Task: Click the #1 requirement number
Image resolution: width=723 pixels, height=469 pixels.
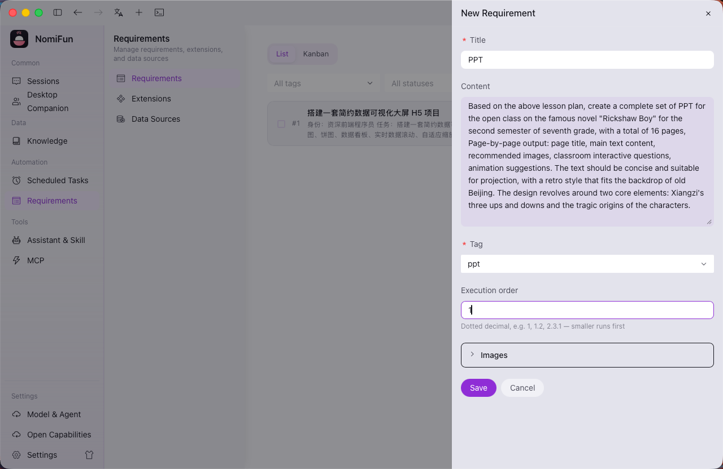Action: (x=296, y=123)
